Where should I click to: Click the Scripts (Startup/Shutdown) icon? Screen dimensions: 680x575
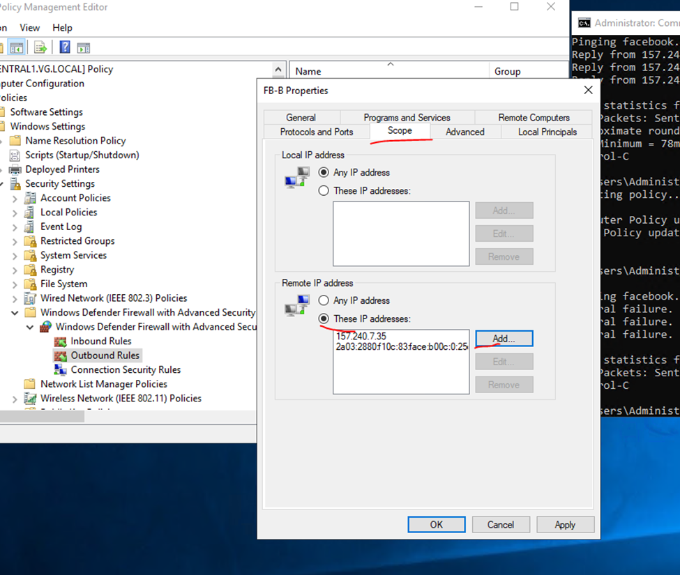point(15,155)
